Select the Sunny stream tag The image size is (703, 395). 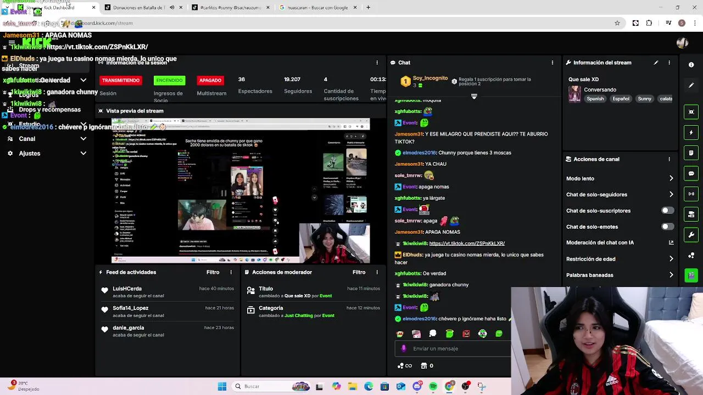(645, 99)
